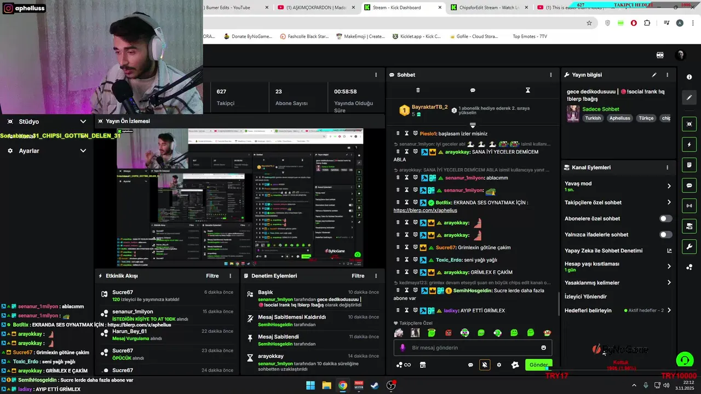Click the Turkish stream tag
Viewport: 701px width, 394px height.
[593, 118]
